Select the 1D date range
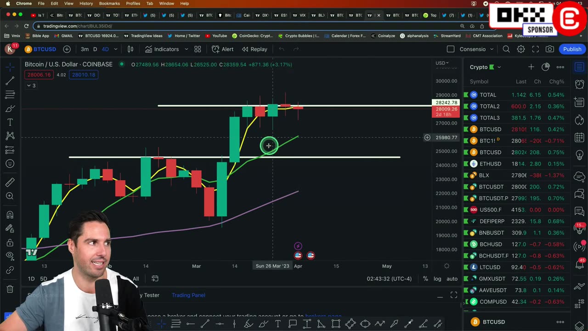 [31, 279]
